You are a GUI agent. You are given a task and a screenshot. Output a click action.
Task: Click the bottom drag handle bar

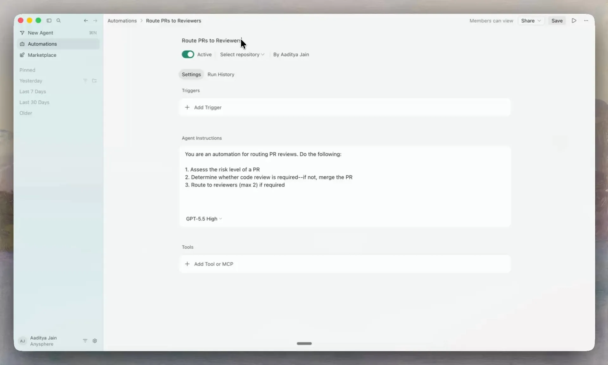pos(304,343)
